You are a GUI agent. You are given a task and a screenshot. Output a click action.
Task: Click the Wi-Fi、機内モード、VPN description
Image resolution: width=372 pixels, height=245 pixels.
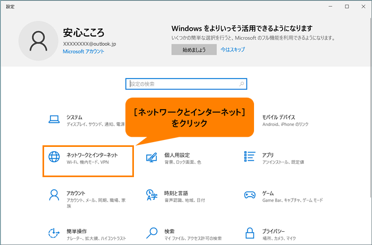pyautogui.click(x=88, y=162)
